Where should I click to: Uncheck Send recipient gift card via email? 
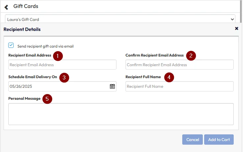click(x=11, y=46)
